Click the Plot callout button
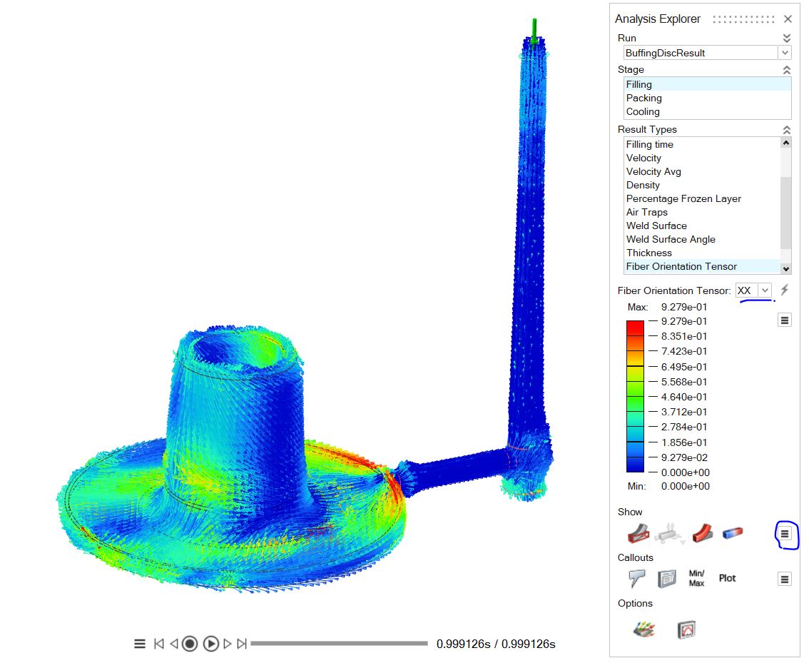Image resolution: width=809 pixels, height=668 pixels. 727,578
